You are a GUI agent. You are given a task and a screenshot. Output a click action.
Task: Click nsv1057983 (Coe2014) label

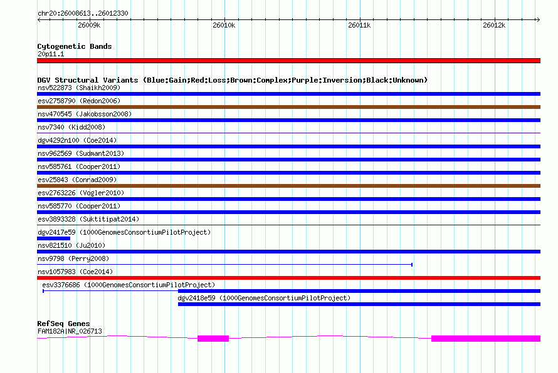tap(75, 272)
